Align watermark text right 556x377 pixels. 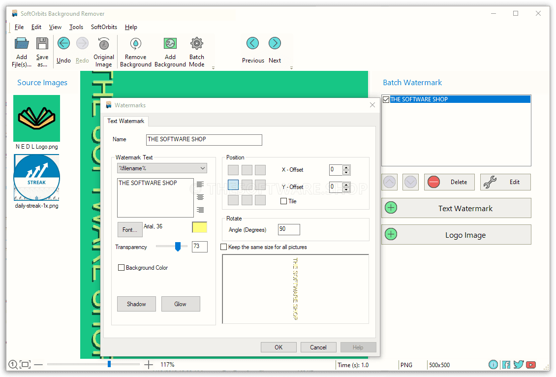tap(200, 210)
